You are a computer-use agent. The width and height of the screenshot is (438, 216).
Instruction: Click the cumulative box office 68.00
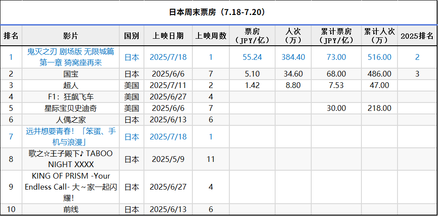tap(336, 74)
